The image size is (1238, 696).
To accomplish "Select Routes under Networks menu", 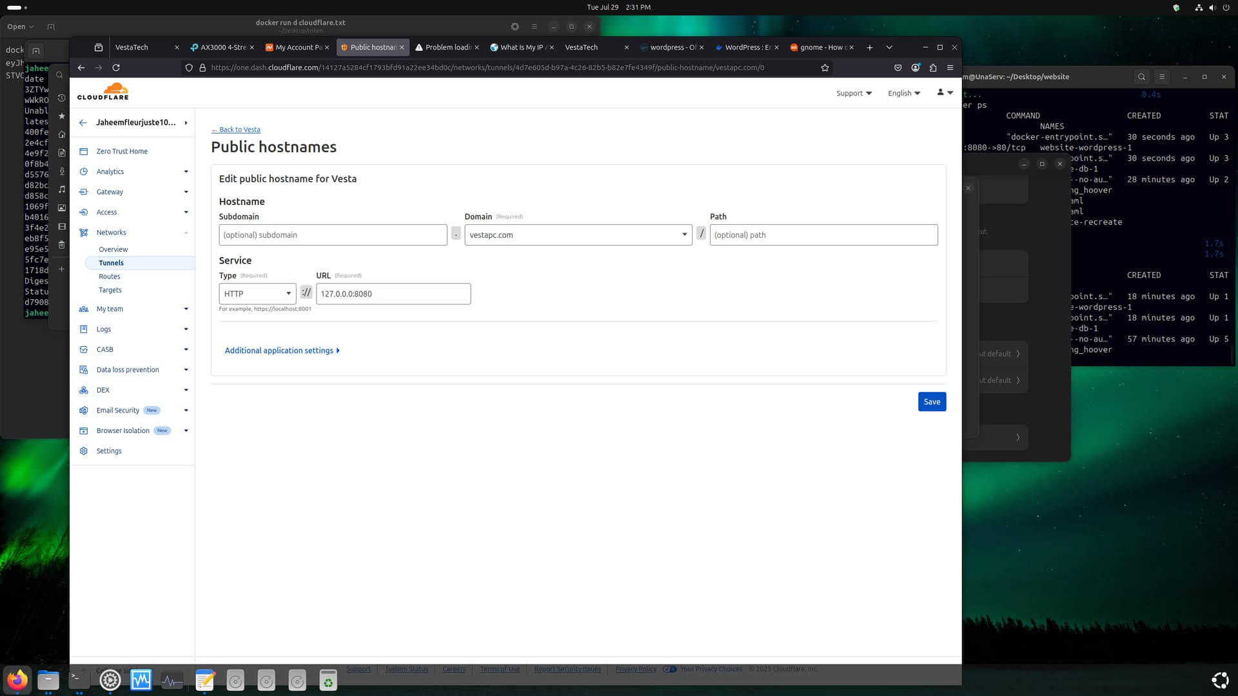I will pyautogui.click(x=110, y=276).
